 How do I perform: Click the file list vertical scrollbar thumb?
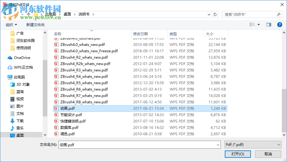[x=284, y=110]
